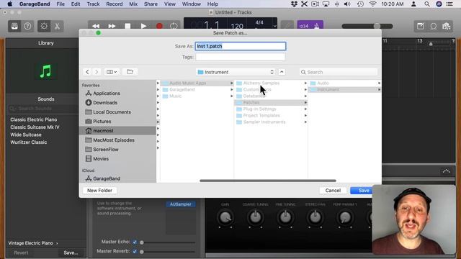Image resolution: width=461 pixels, height=259 pixels.
Task: Click the Save As filename field
Action: pos(240,46)
